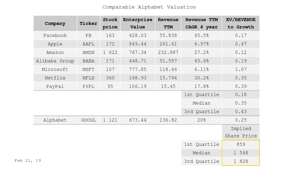Click the Comparable Alphabet Valuation title
293x181 pixels.
149,7
